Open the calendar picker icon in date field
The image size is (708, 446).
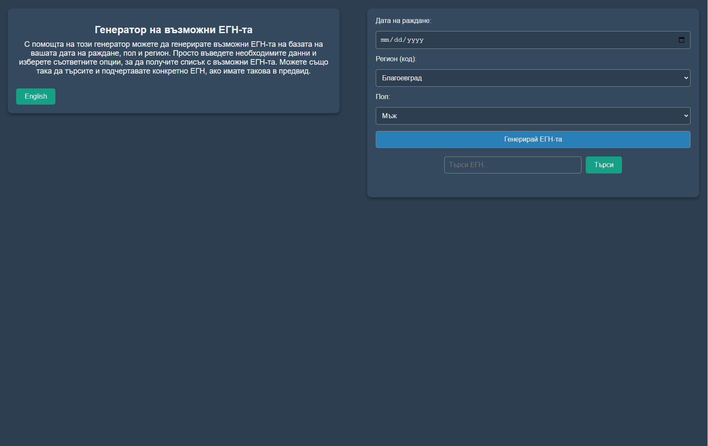click(x=682, y=40)
